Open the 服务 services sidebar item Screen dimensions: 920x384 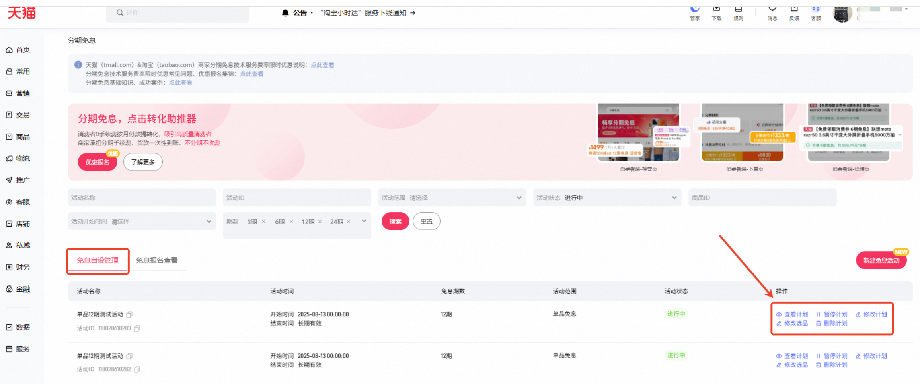(x=18, y=349)
